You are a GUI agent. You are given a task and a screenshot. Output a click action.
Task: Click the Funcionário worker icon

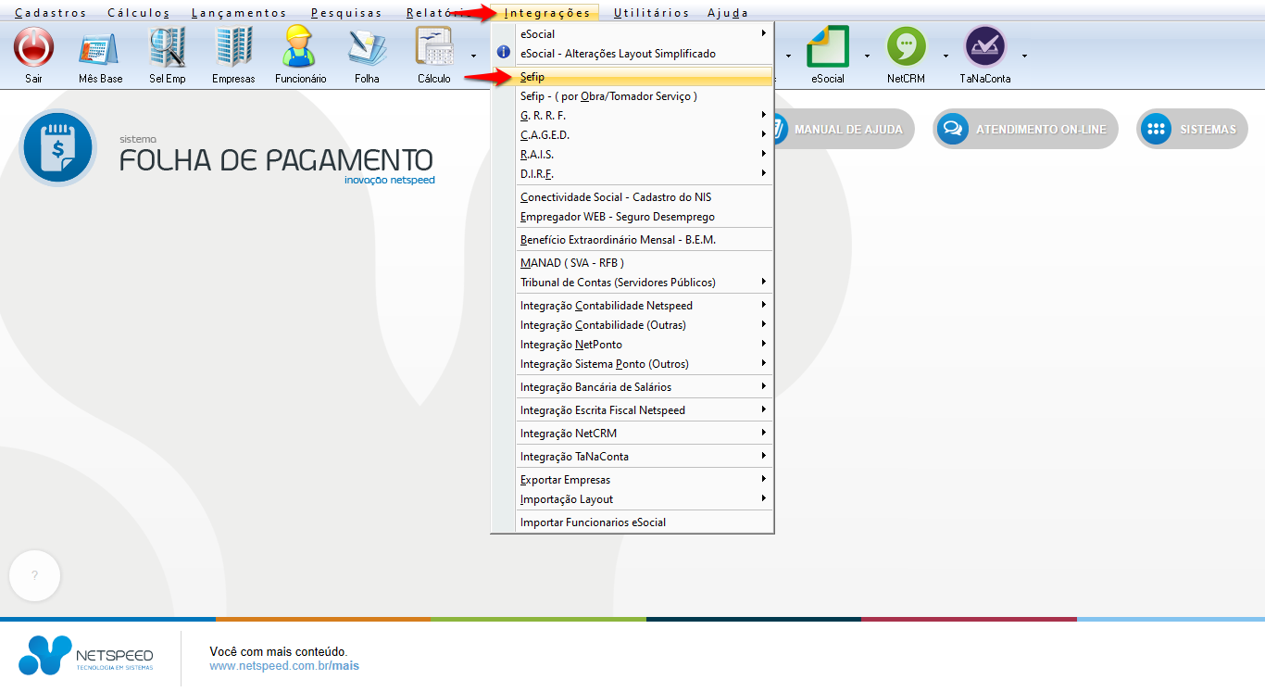pyautogui.click(x=300, y=47)
